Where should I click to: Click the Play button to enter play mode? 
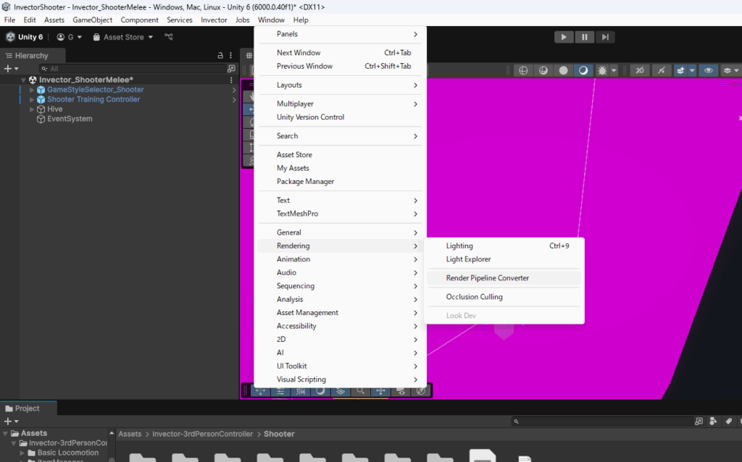[564, 37]
